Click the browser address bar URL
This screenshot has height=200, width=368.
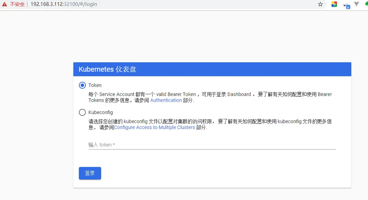(64, 4)
